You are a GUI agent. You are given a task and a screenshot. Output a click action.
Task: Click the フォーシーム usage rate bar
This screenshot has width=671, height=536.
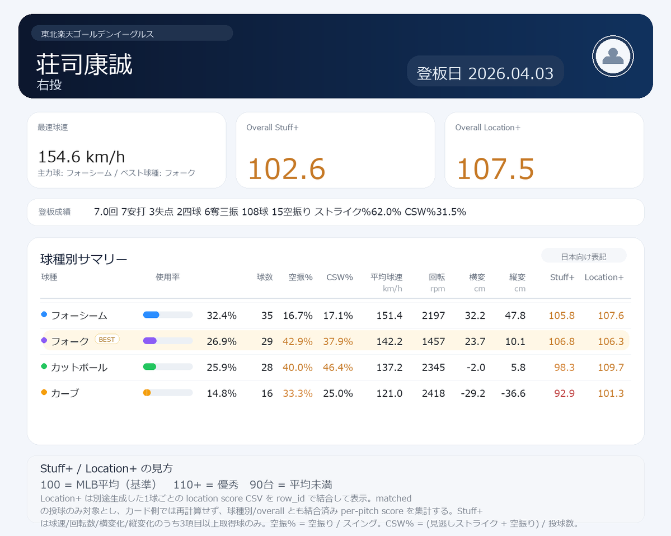click(x=168, y=315)
